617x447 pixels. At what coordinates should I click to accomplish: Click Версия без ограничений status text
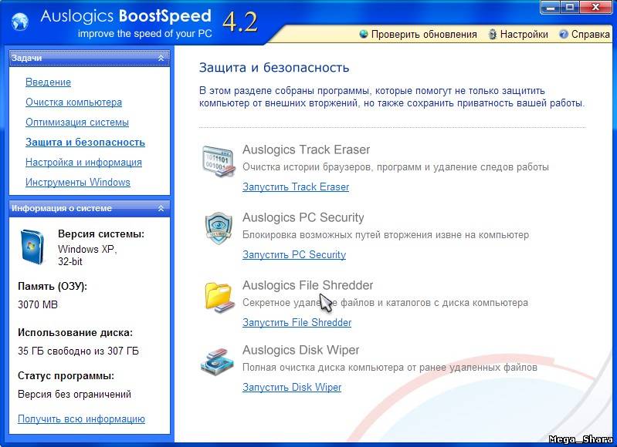tap(74, 394)
